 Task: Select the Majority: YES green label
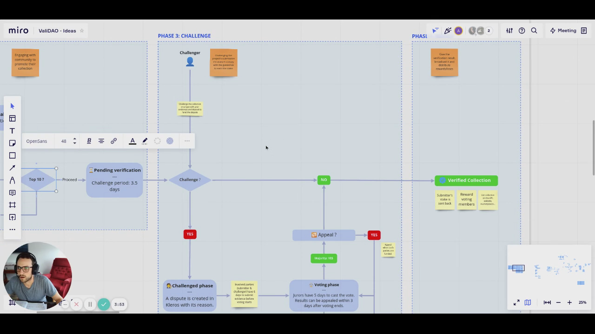[324, 258]
